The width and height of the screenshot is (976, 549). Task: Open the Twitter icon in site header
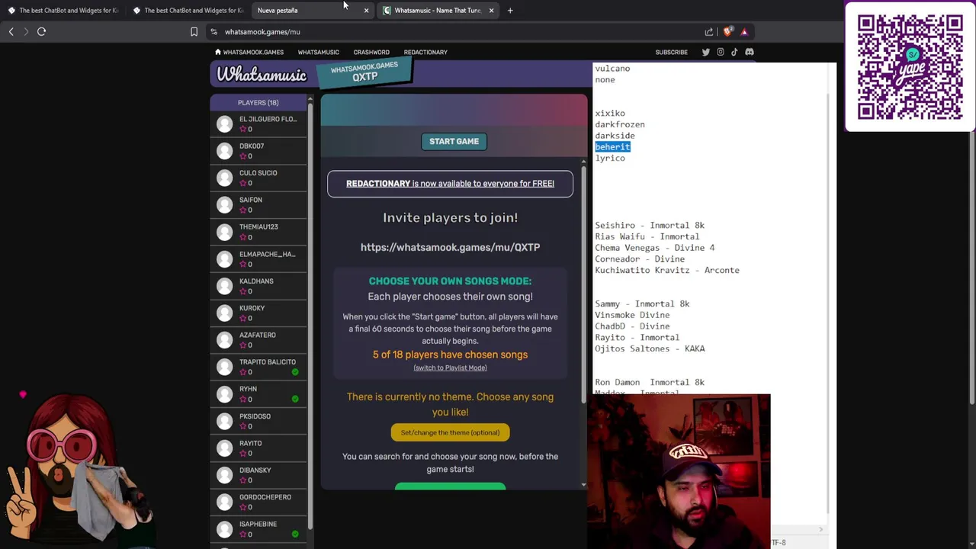pyautogui.click(x=705, y=52)
